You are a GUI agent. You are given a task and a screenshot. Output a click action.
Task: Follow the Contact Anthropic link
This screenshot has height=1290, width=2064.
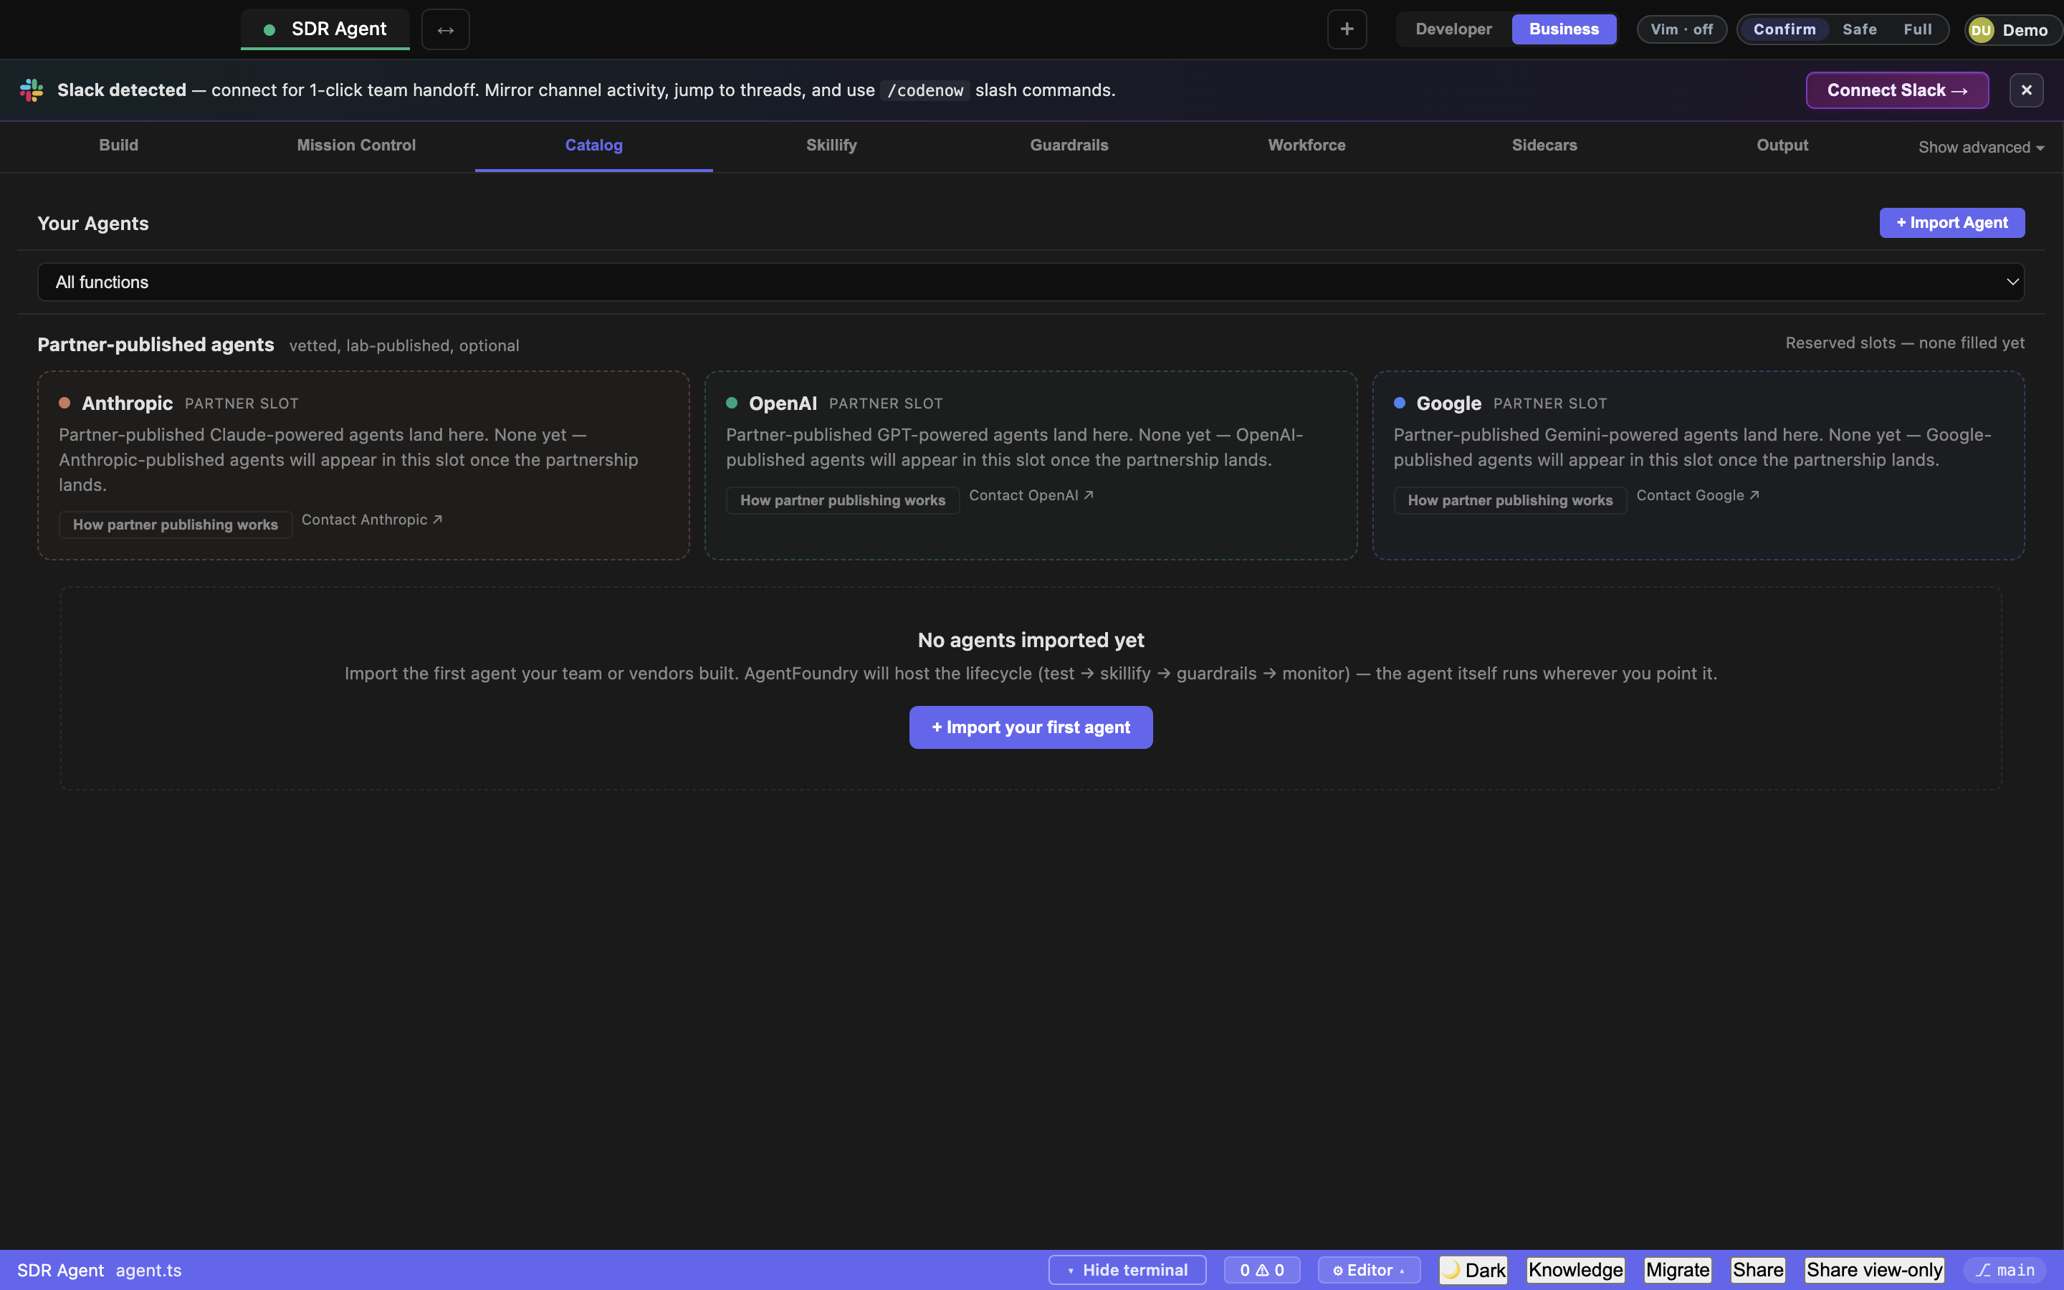(372, 520)
